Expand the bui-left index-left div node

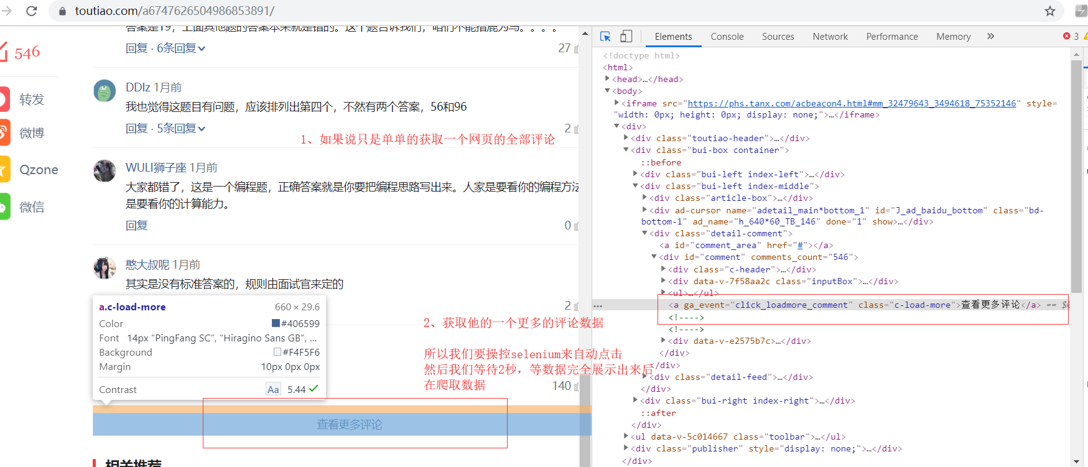[x=635, y=174]
